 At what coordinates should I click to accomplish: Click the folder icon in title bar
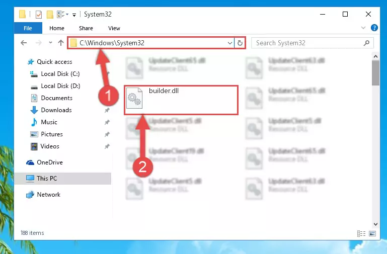23,14
